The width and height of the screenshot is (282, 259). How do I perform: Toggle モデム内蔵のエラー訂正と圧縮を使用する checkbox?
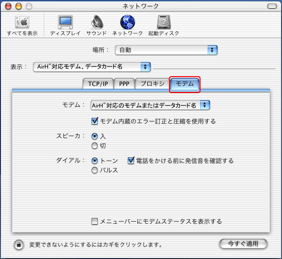(x=95, y=121)
